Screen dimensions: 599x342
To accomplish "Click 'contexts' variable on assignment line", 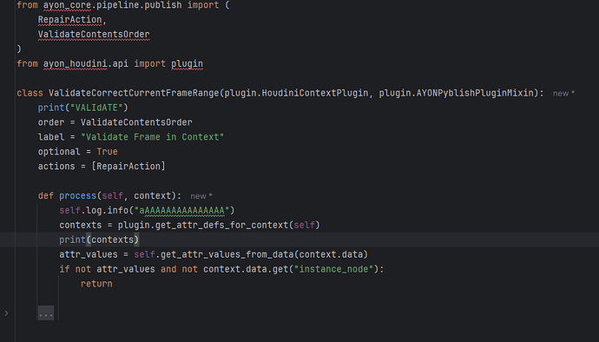I will [80, 225].
